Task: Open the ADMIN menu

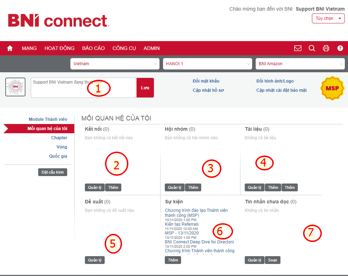Action: [152, 48]
